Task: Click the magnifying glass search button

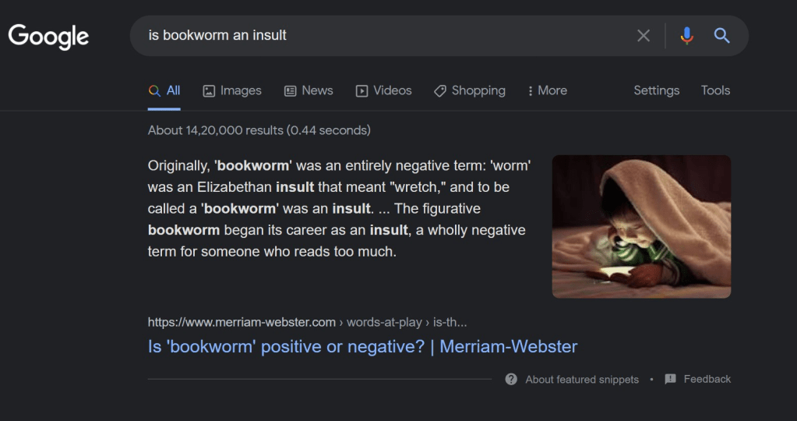Action: (722, 36)
